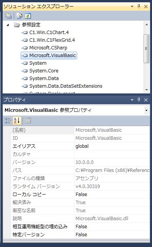Click the System.Data.DataSetExtensions reference icon
Screen dimensions: 152x247
25,86
